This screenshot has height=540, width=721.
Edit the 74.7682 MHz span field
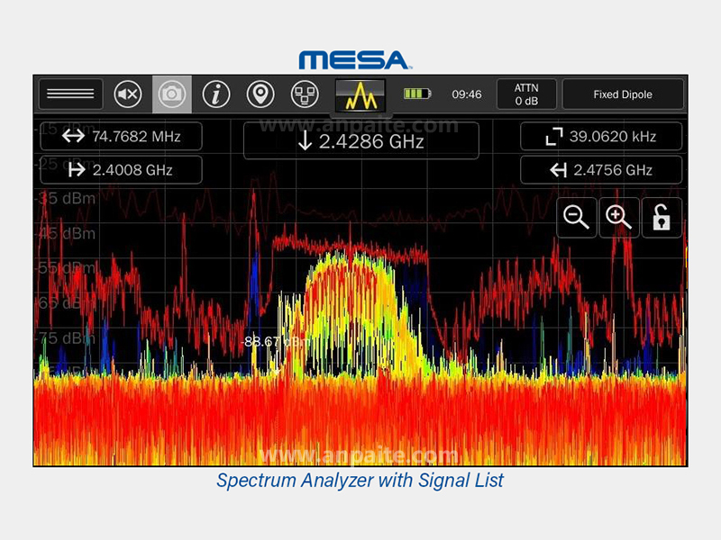121,137
